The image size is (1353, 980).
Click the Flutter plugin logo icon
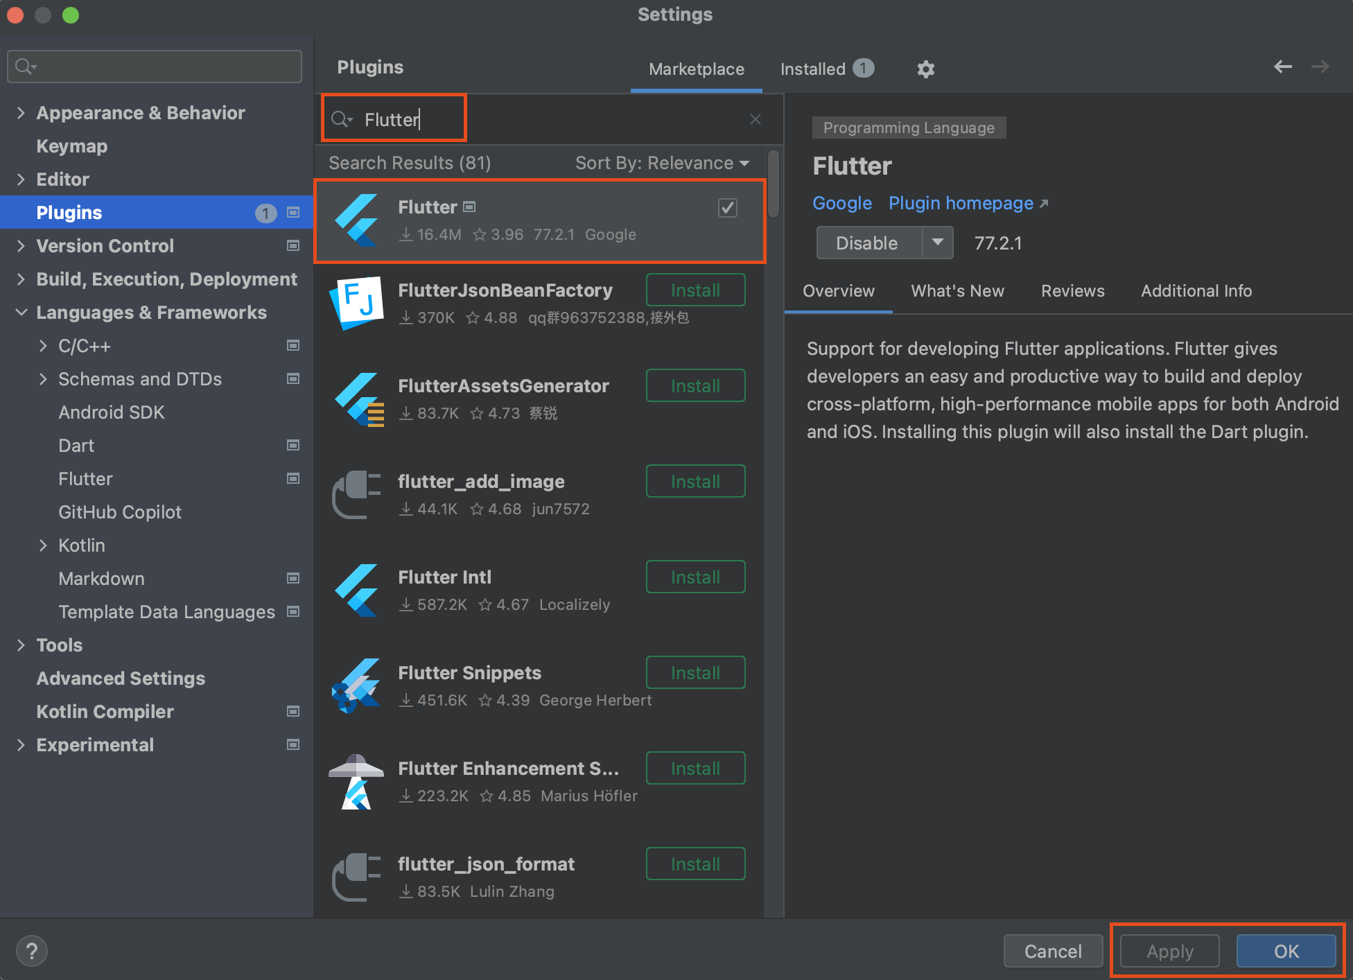(x=357, y=220)
